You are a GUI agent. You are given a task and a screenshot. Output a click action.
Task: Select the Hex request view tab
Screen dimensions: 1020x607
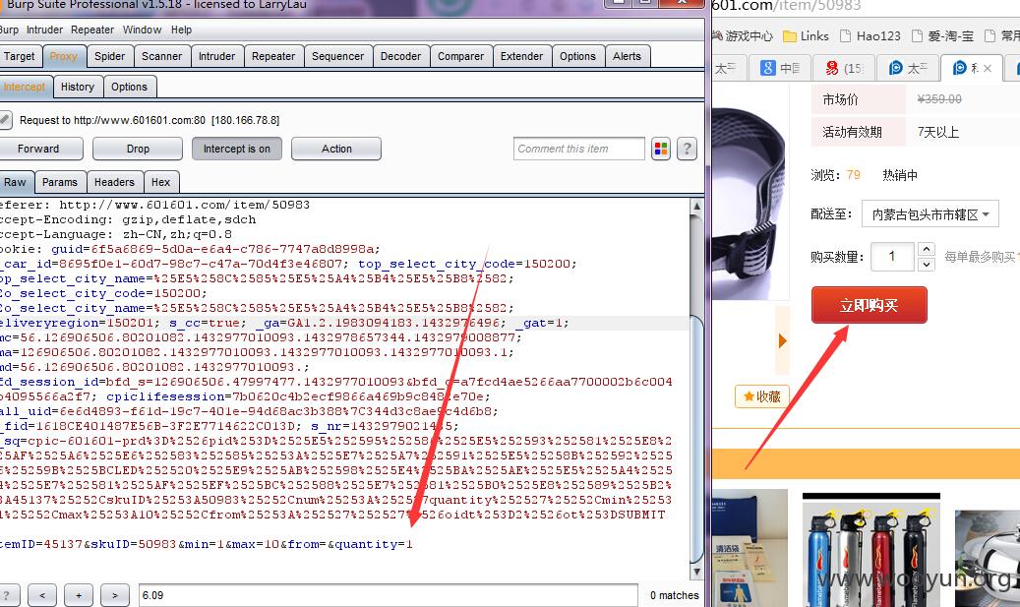160,183
